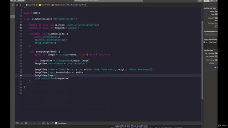Click the step out debug button
Image resolution: width=228 pixels, height=128 pixels.
[x=39, y=123]
